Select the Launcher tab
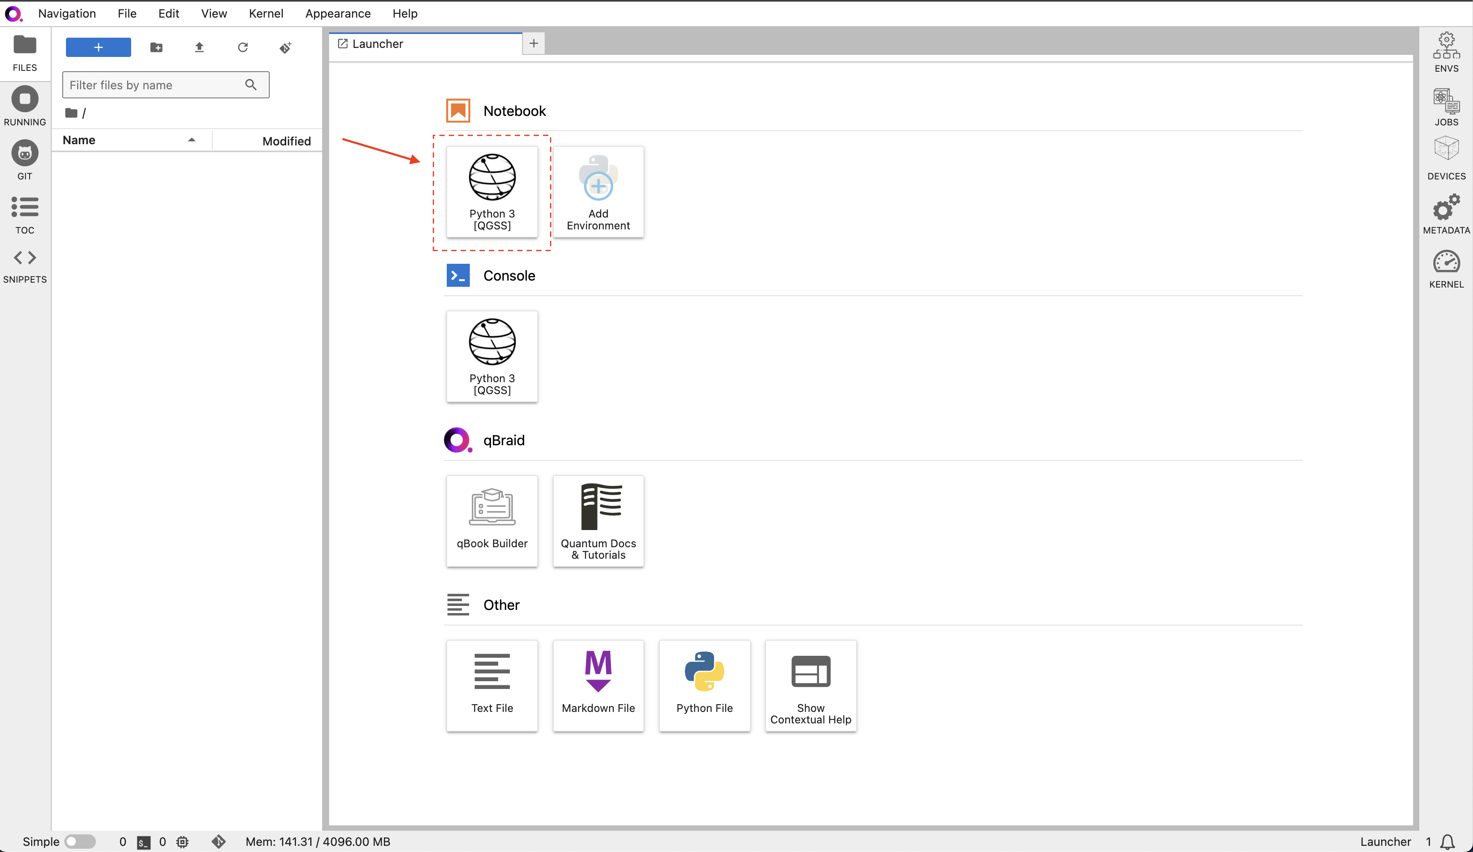Image resolution: width=1473 pixels, height=852 pixels. tap(425, 44)
